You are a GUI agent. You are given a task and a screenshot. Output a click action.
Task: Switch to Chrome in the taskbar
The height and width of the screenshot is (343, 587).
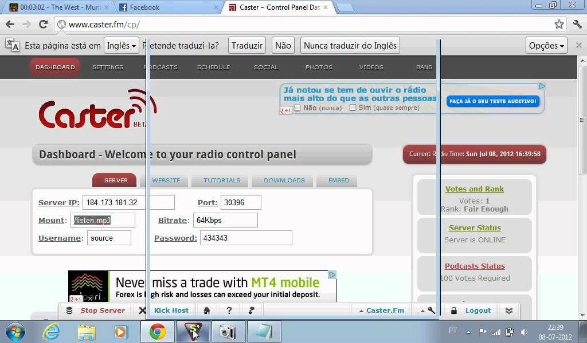(x=158, y=332)
